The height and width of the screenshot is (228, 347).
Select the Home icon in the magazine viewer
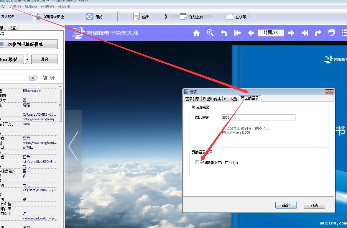click(196, 33)
